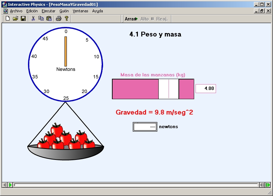This screenshot has width=273, height=196.
Task: Click the mass value field showing 4.00
Action: 206,89
